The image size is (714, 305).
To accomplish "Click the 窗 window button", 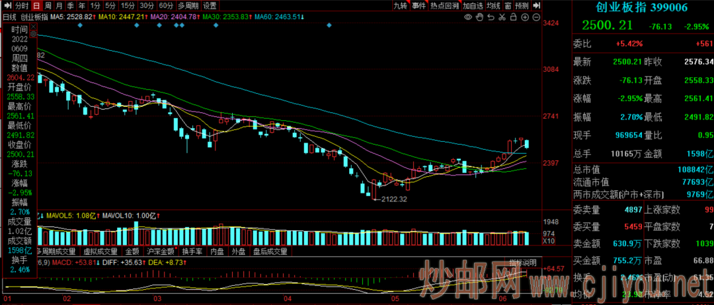I will [508, 6].
